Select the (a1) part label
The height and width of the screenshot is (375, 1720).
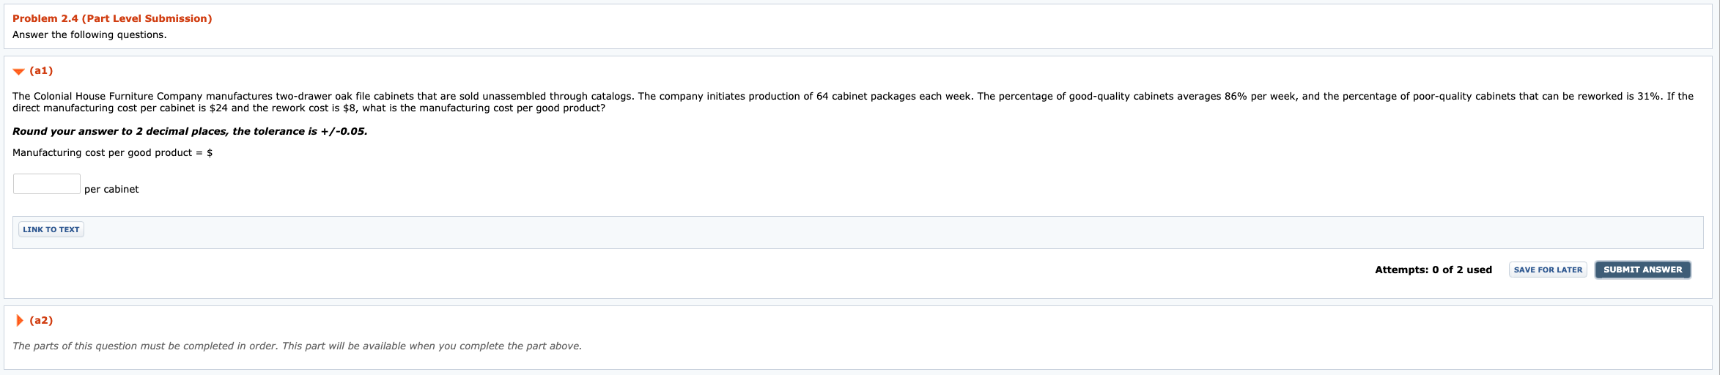click(41, 71)
